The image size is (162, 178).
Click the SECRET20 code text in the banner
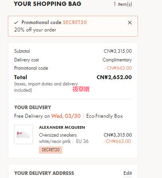pyautogui.click(x=75, y=22)
